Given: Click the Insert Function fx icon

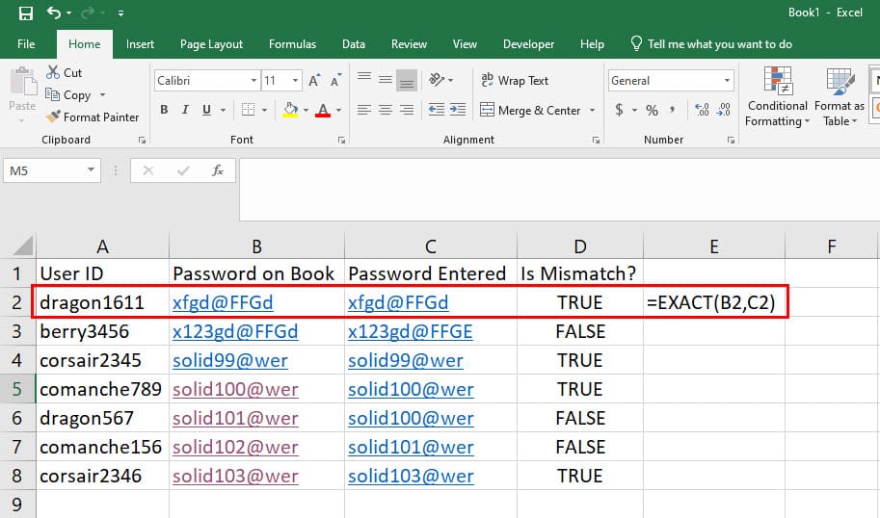Looking at the screenshot, I should coord(218,170).
